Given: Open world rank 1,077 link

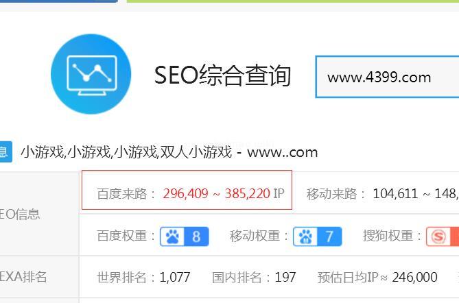Looking at the screenshot, I should pos(175,277).
